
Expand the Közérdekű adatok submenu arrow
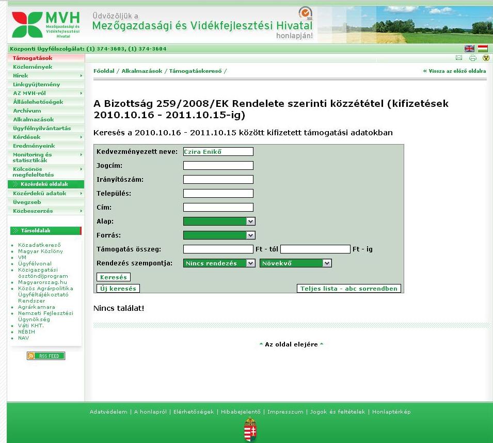[81, 193]
